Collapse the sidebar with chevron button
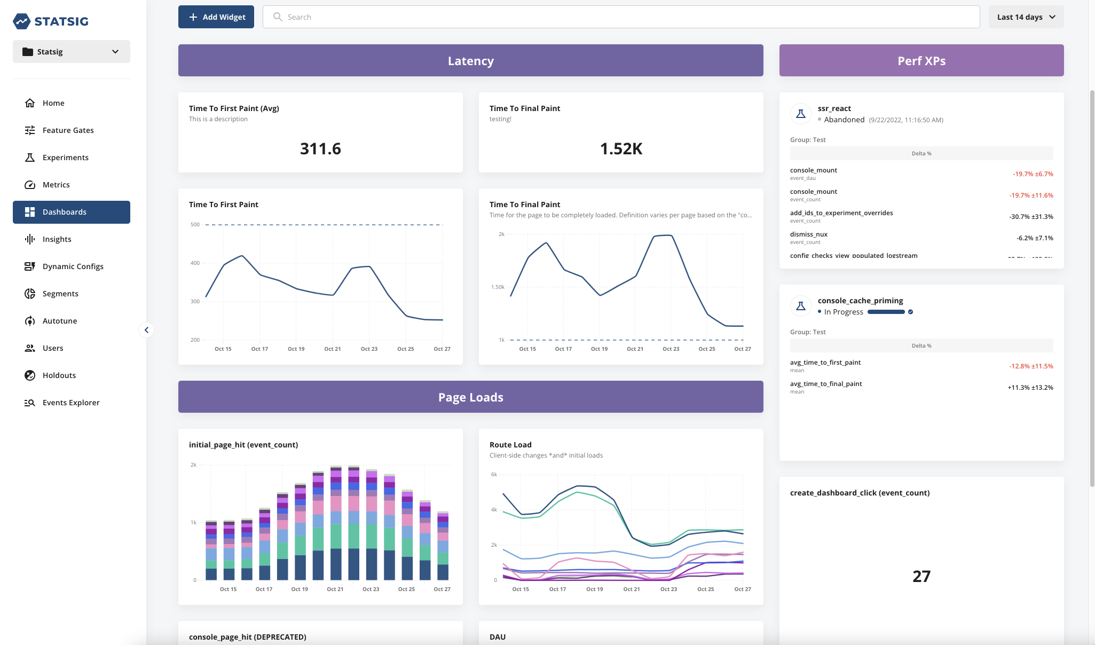 click(146, 330)
